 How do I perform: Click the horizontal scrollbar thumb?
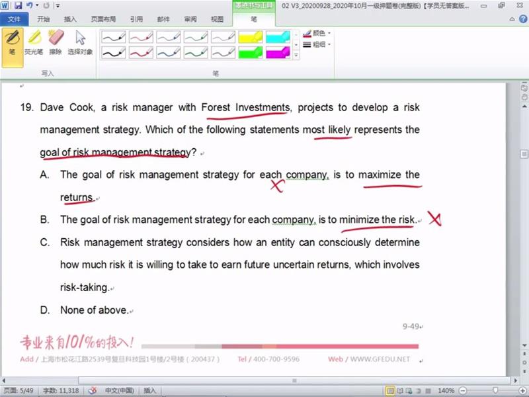[x=294, y=380]
